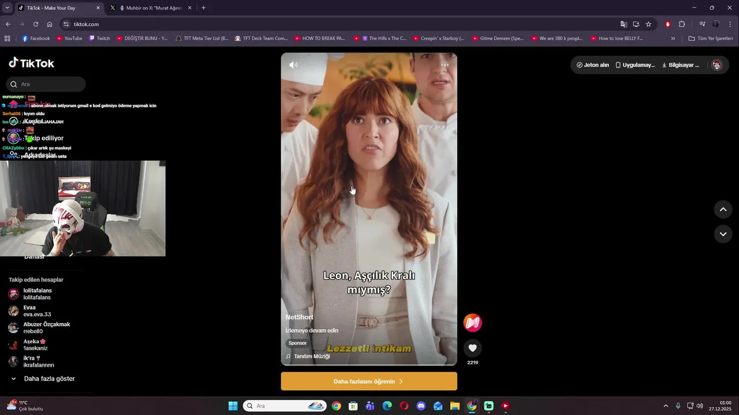Open Abuzer Özçakmak followed account
Image resolution: width=739 pixels, height=415 pixels.
point(39,327)
